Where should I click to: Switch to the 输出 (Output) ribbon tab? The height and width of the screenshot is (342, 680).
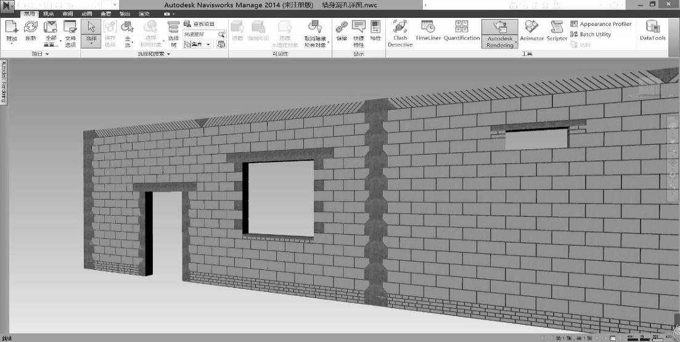click(125, 14)
